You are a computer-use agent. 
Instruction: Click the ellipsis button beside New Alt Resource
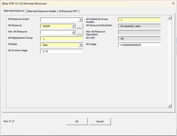79,32
